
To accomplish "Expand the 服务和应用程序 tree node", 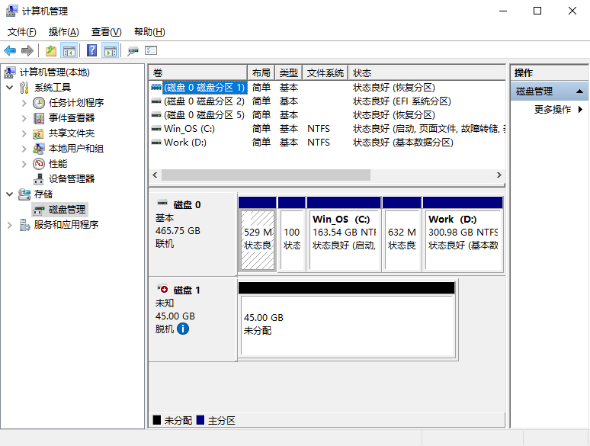I will point(9,225).
